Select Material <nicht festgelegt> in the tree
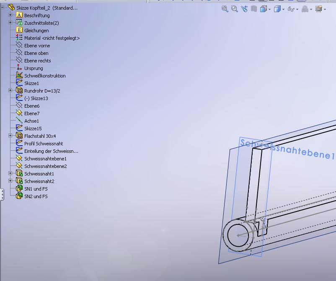Image resolution: width=336 pixels, height=281 pixels. 52,38
